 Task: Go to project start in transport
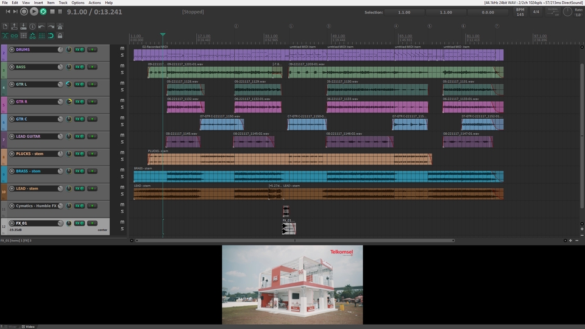point(7,12)
